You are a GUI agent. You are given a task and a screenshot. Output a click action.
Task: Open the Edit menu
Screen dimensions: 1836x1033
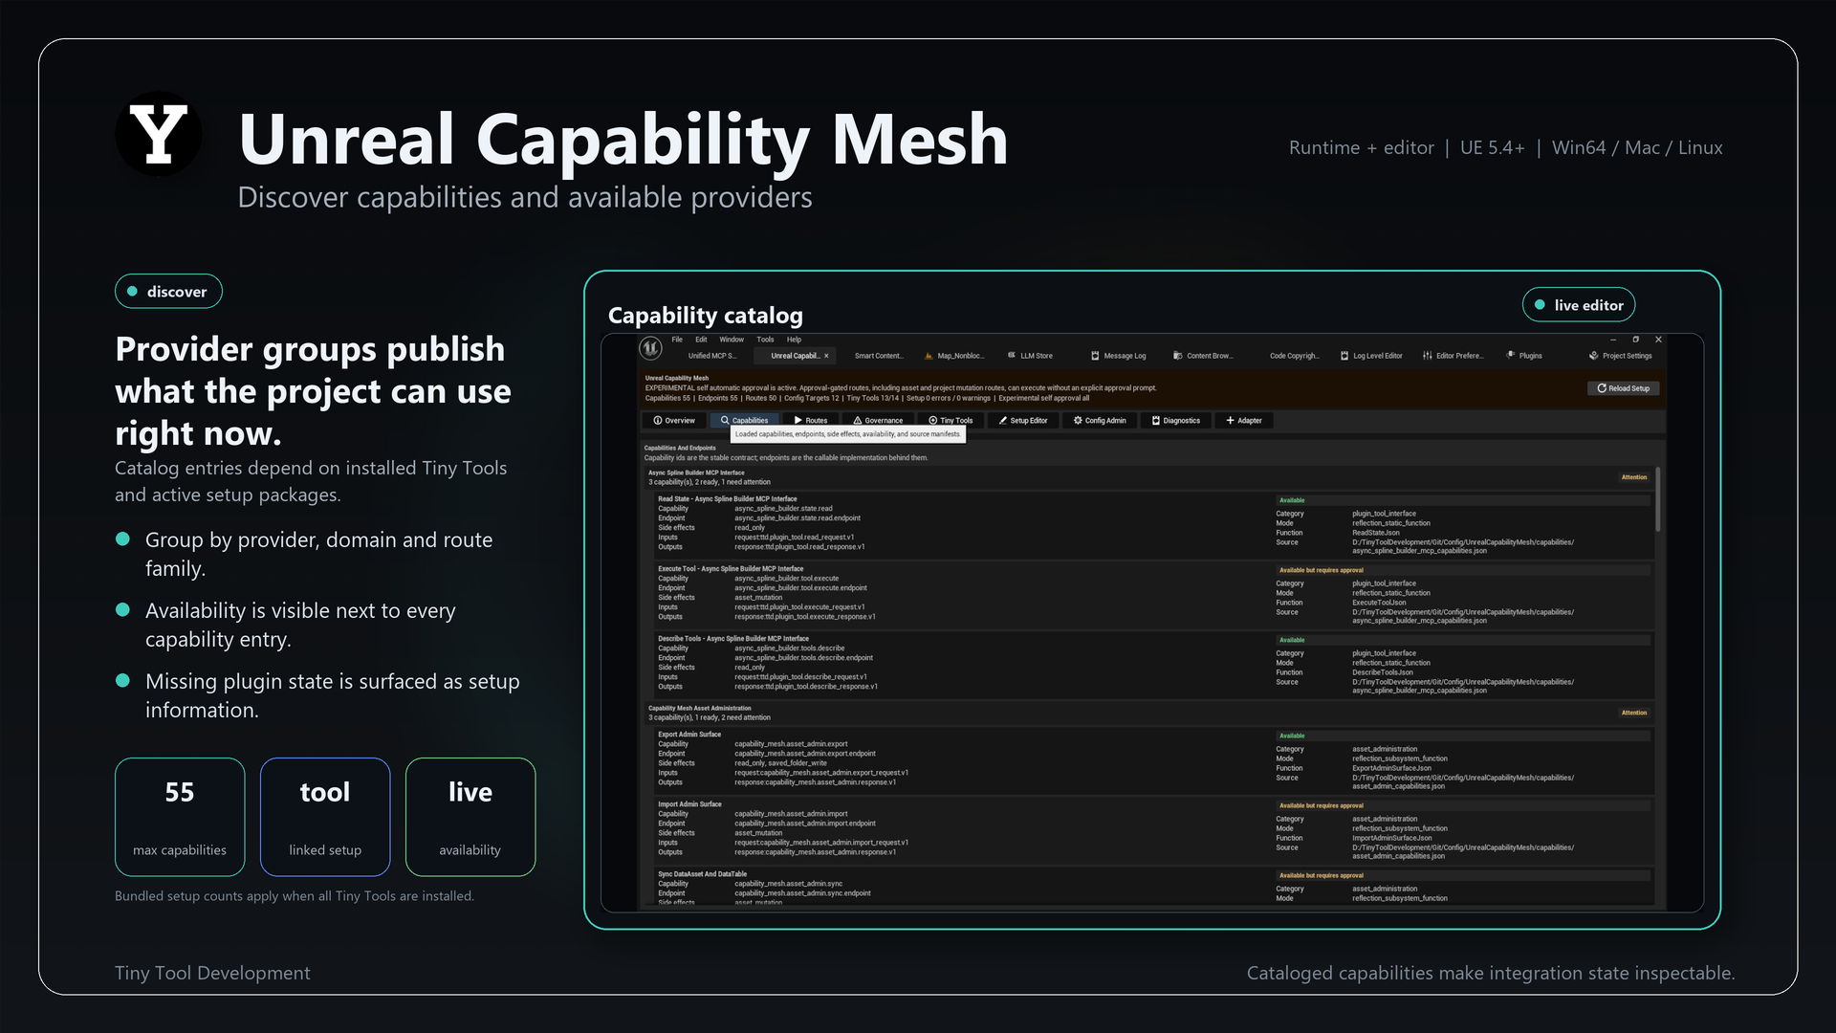[701, 340]
